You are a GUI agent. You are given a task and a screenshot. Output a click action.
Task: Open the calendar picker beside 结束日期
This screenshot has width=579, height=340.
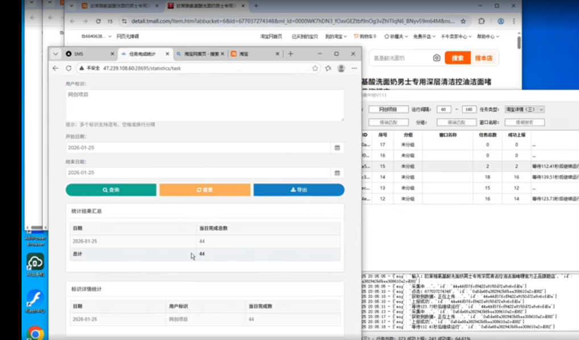pyautogui.click(x=337, y=172)
